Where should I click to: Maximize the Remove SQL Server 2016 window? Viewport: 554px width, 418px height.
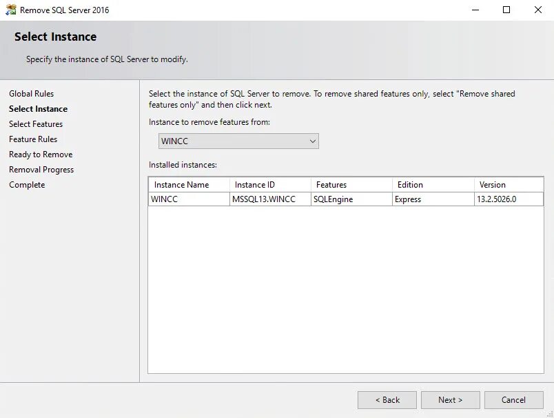click(506, 10)
